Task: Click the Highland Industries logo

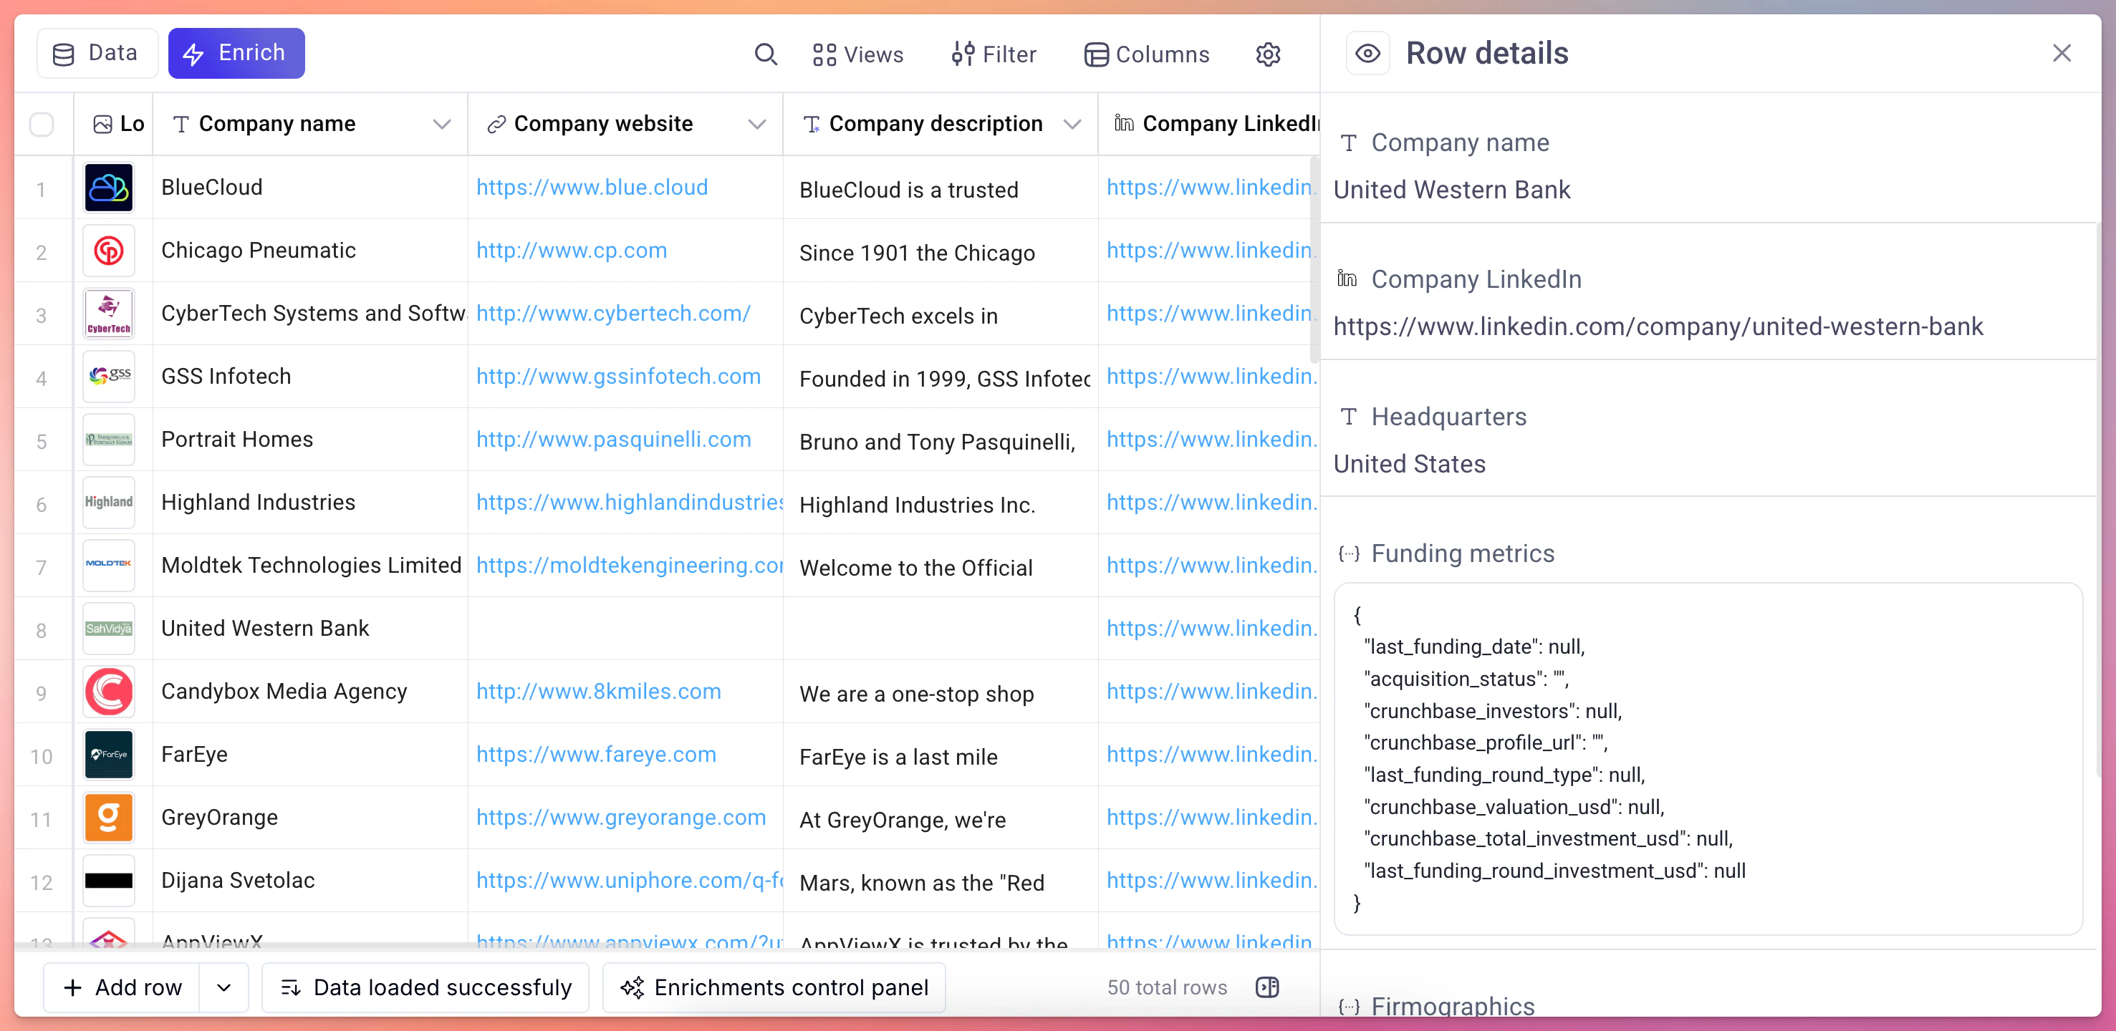Action: [x=108, y=503]
